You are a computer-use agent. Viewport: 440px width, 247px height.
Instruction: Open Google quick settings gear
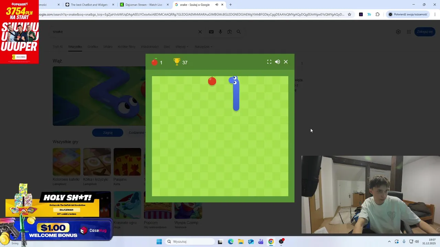[398, 32]
